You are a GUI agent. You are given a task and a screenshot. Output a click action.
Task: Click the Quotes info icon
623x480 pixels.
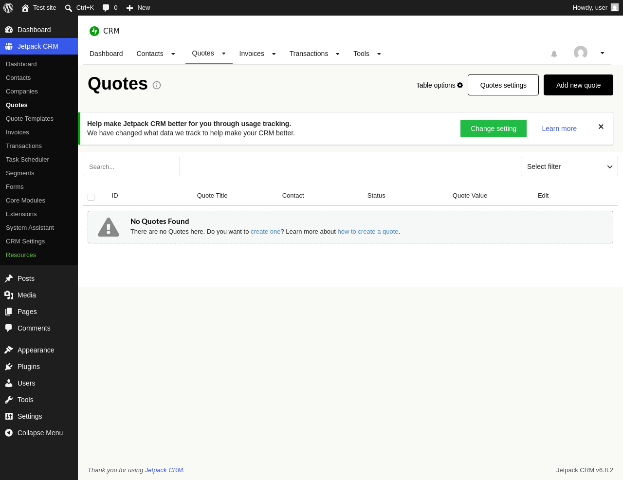(x=157, y=85)
